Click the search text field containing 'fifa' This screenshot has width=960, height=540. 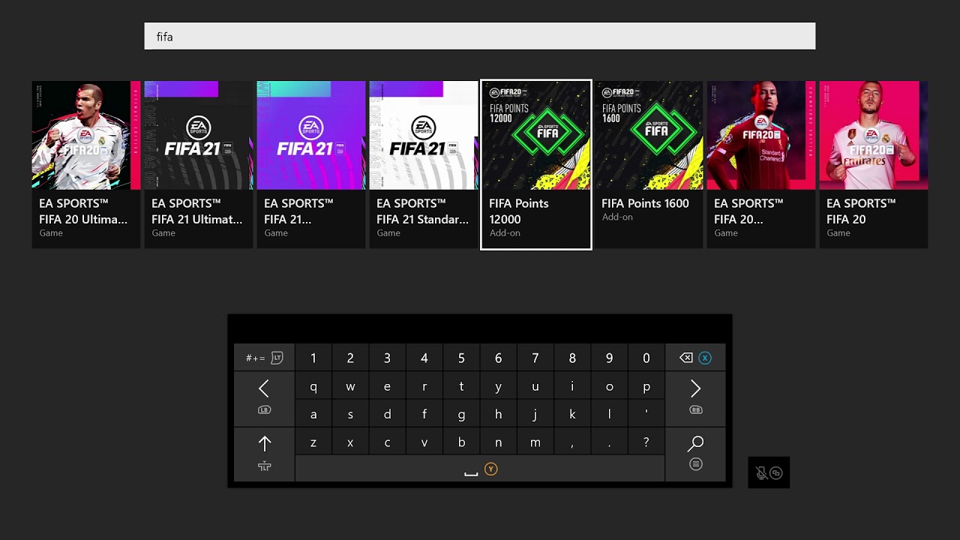(x=480, y=36)
